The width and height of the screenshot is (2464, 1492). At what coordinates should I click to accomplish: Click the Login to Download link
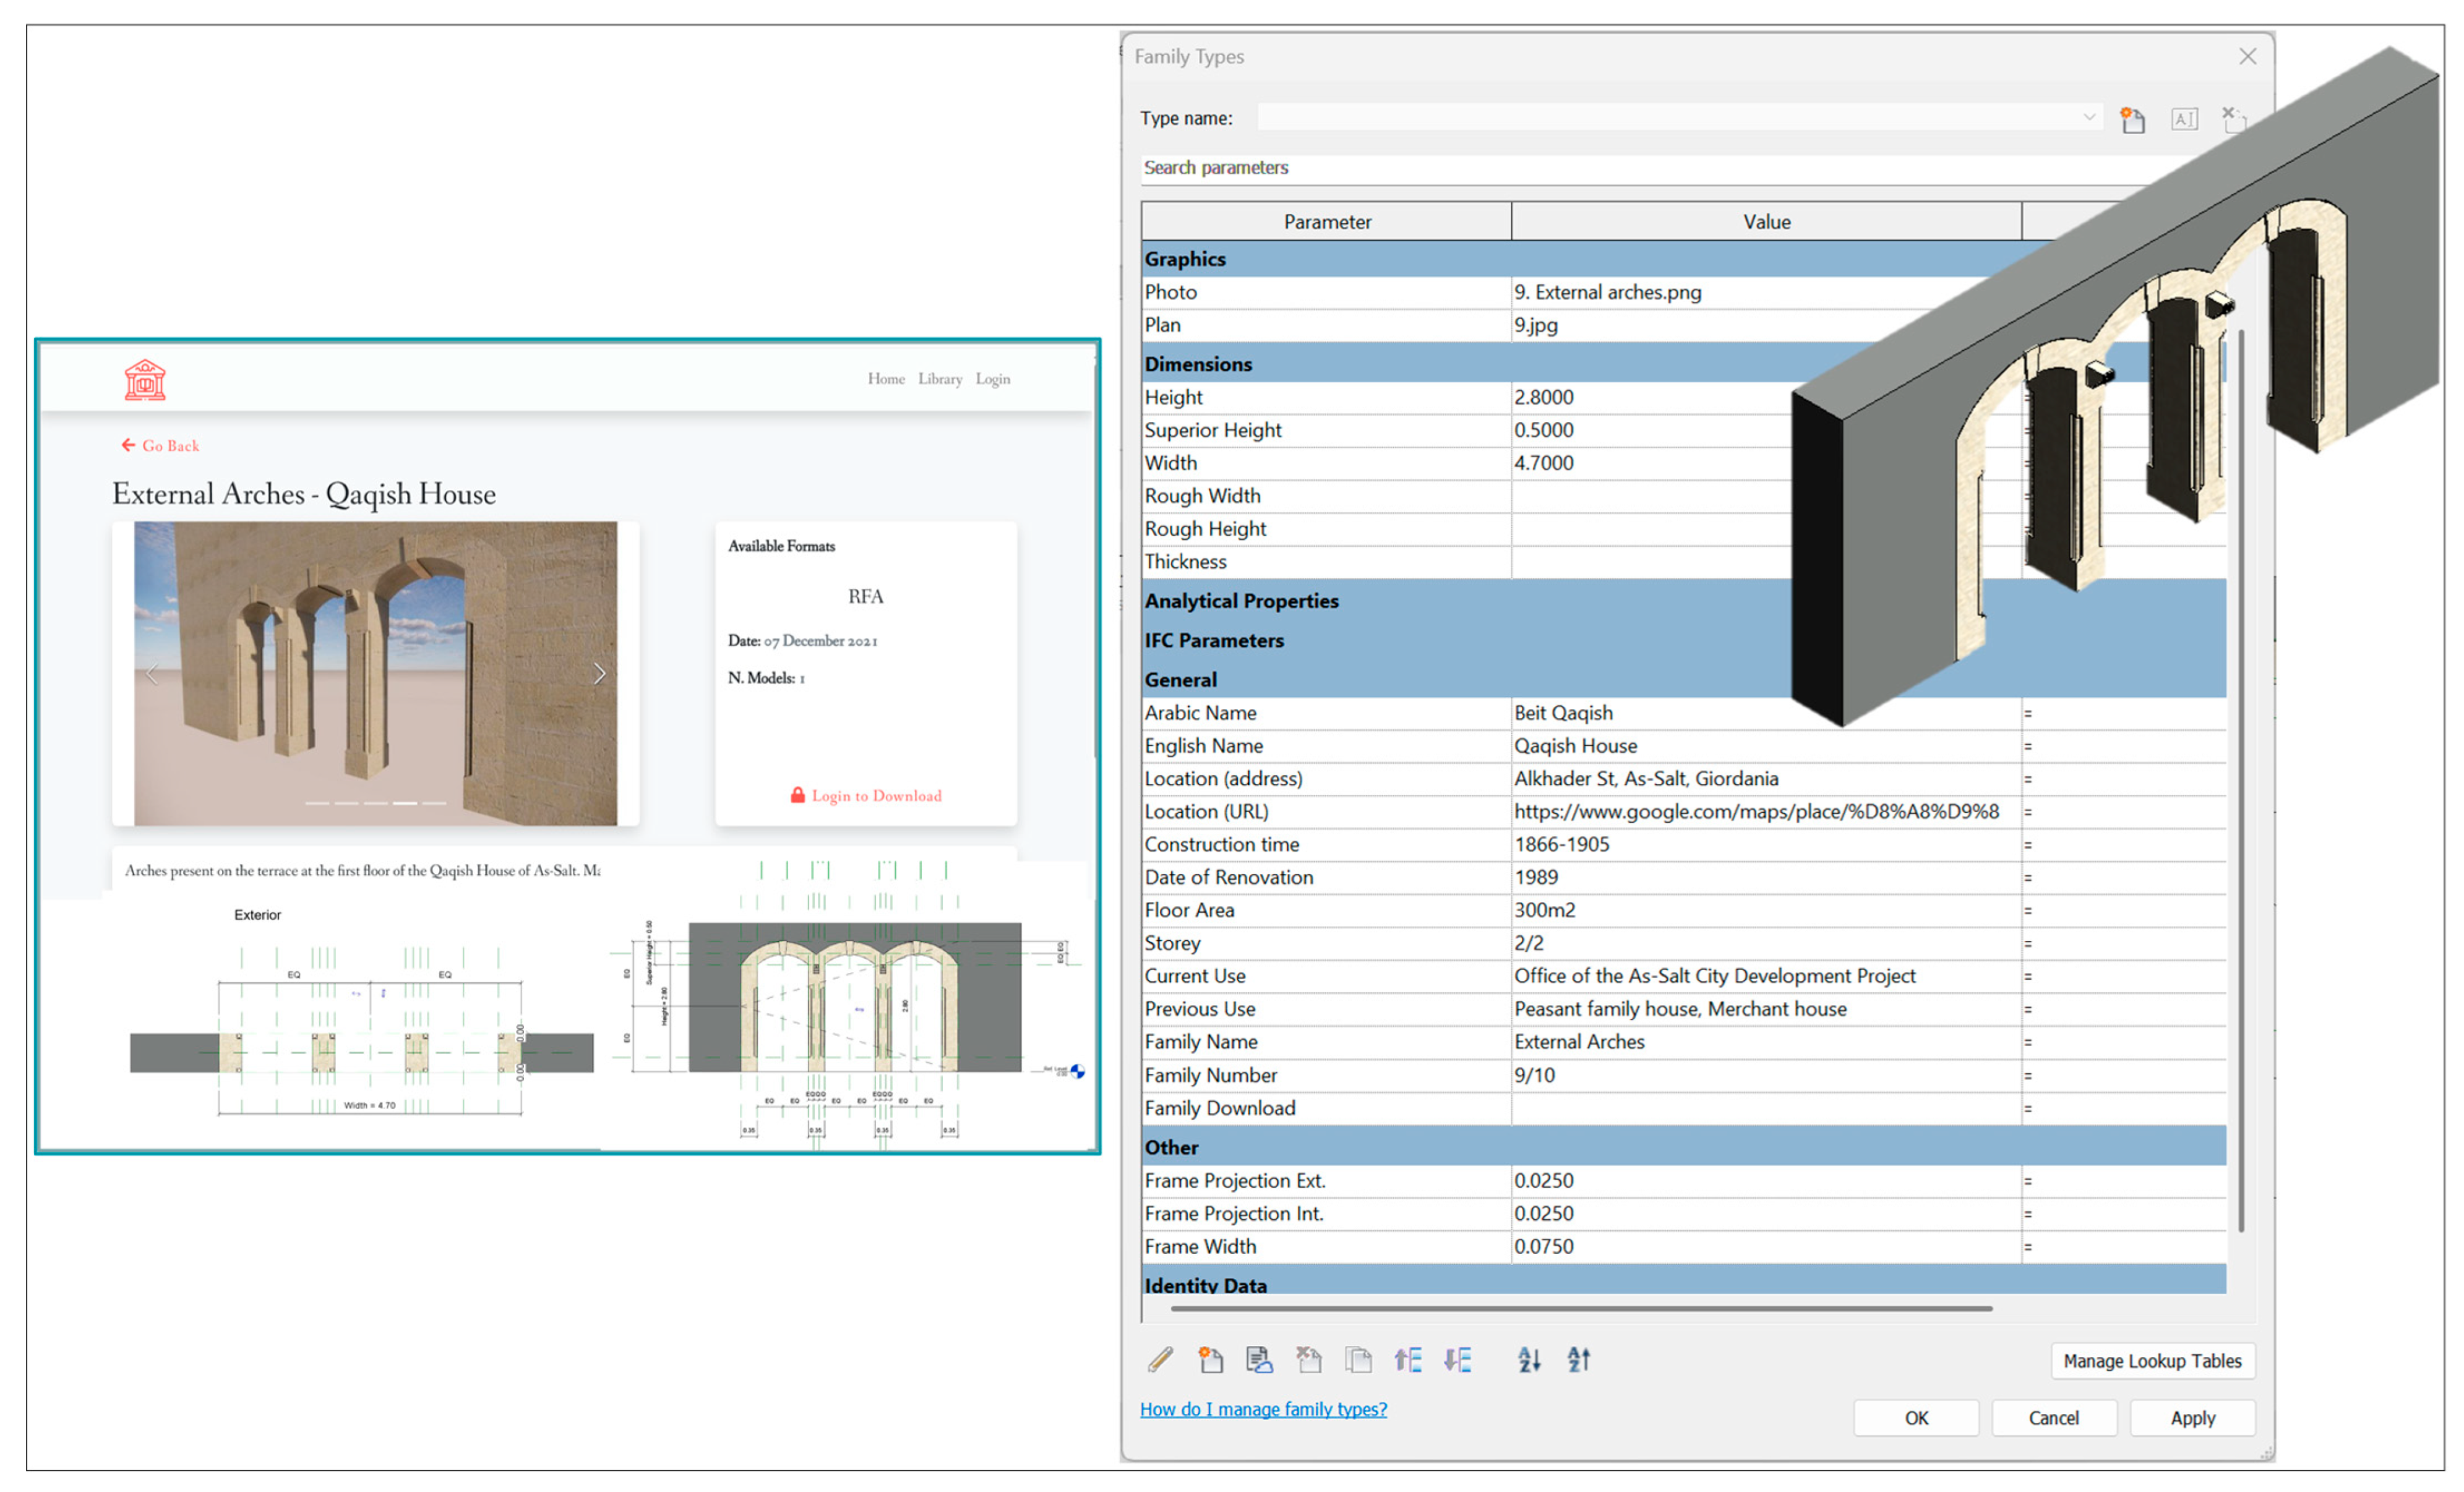[866, 796]
